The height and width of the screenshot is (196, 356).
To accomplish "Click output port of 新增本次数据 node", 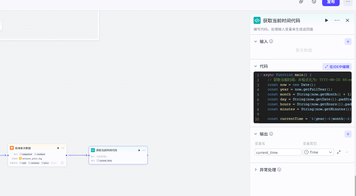I will pos(67,155).
